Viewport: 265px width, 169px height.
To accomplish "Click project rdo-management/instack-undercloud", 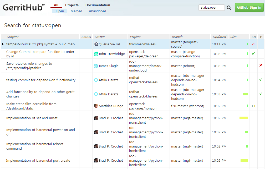I will point(146,66).
